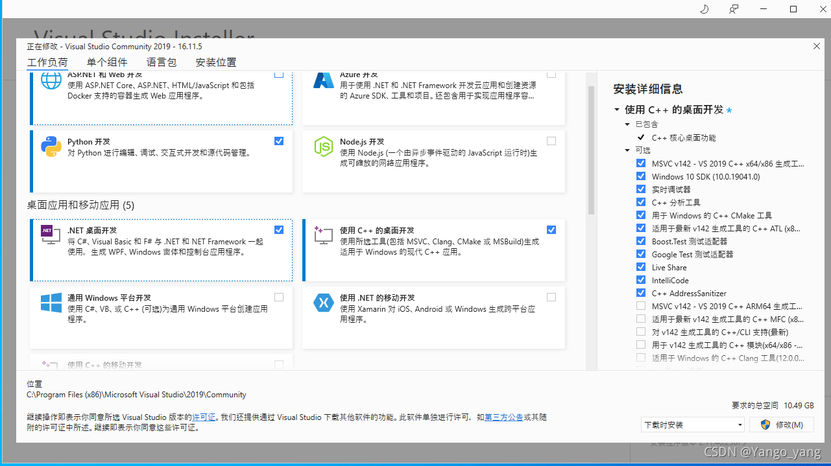Uncheck the 实时调试器 optional component
Image resolution: width=831 pixels, height=466 pixels.
(641, 189)
